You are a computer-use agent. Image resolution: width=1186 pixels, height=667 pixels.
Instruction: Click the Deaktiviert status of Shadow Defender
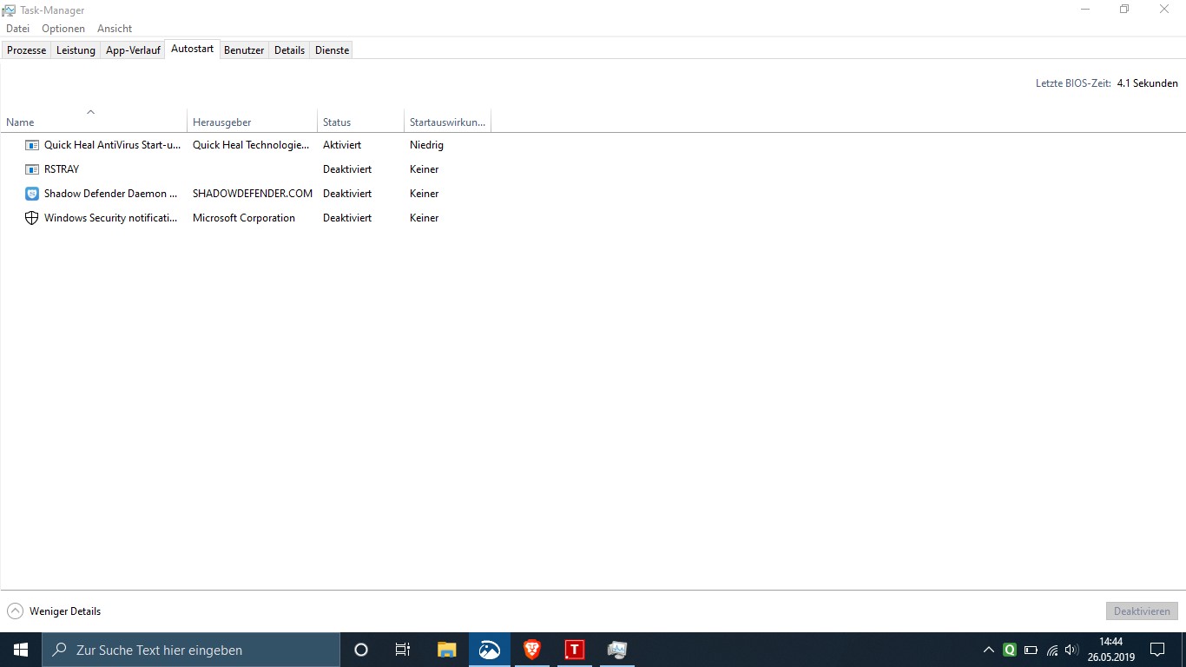pos(347,194)
